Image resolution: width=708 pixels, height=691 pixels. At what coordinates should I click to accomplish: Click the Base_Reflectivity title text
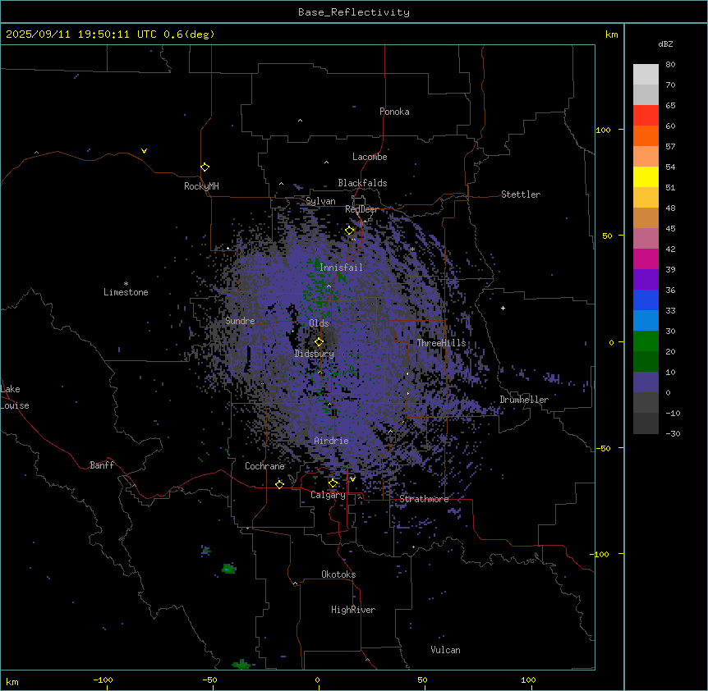click(x=354, y=12)
